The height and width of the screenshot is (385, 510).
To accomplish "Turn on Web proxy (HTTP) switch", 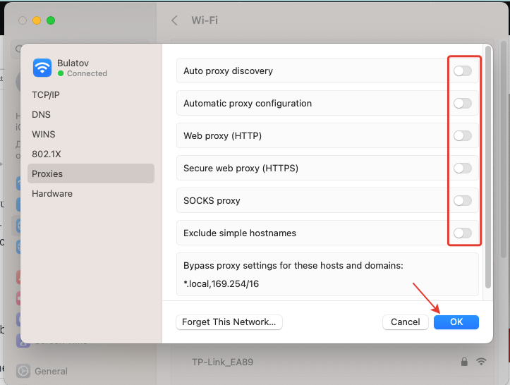I will click(462, 136).
